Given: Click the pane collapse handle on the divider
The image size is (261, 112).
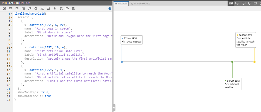Looking at the screenshot, I should (114, 107).
